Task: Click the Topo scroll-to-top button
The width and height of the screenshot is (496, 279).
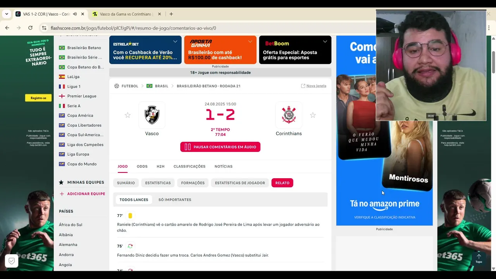Action: pyautogui.click(x=479, y=258)
